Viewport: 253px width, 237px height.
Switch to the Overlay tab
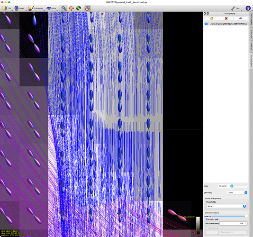tap(251, 46)
